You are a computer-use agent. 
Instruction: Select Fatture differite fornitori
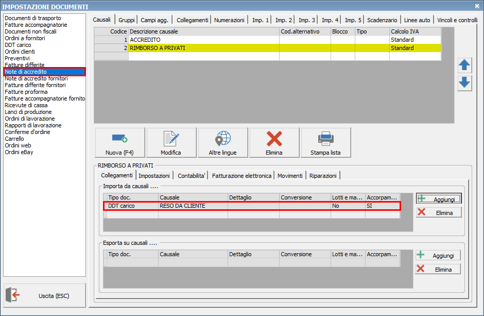pos(35,85)
